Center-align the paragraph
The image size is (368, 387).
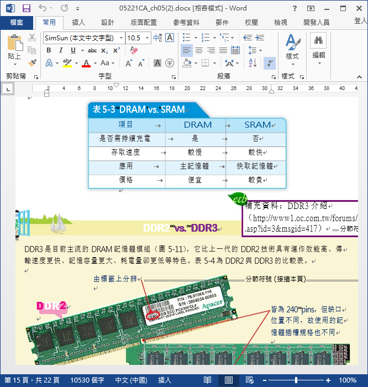tap(199, 50)
